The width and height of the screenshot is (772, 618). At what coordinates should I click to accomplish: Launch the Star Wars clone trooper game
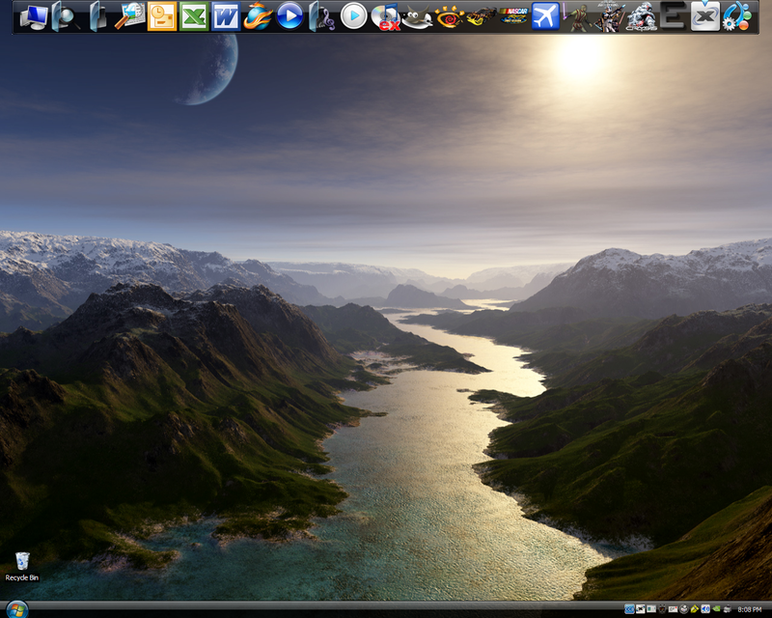click(x=610, y=16)
